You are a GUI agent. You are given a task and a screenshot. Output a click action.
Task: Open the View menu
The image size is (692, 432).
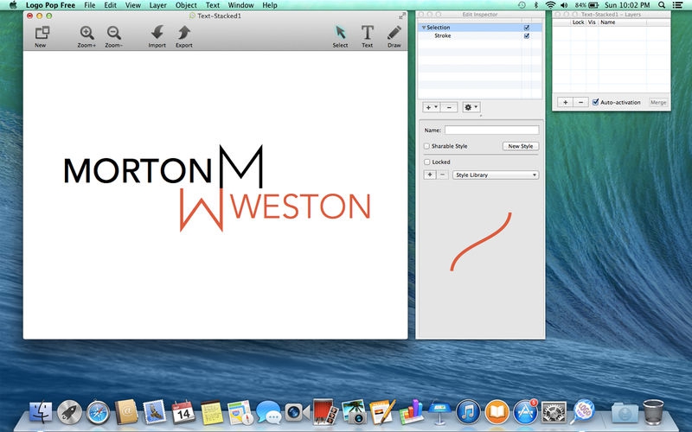(x=133, y=5)
